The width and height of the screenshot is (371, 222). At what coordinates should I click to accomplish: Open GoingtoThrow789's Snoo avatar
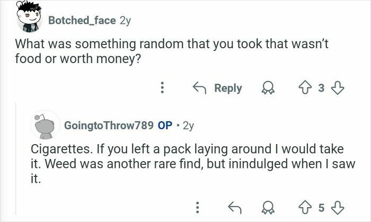pyautogui.click(x=47, y=125)
